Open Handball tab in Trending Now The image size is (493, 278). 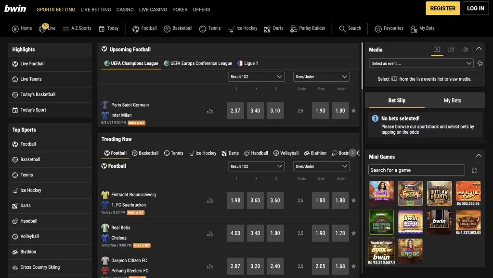click(x=256, y=153)
